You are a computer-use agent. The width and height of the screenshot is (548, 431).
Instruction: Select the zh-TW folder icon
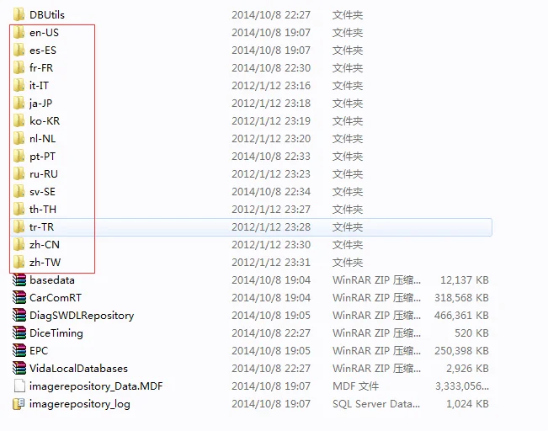pos(19,262)
